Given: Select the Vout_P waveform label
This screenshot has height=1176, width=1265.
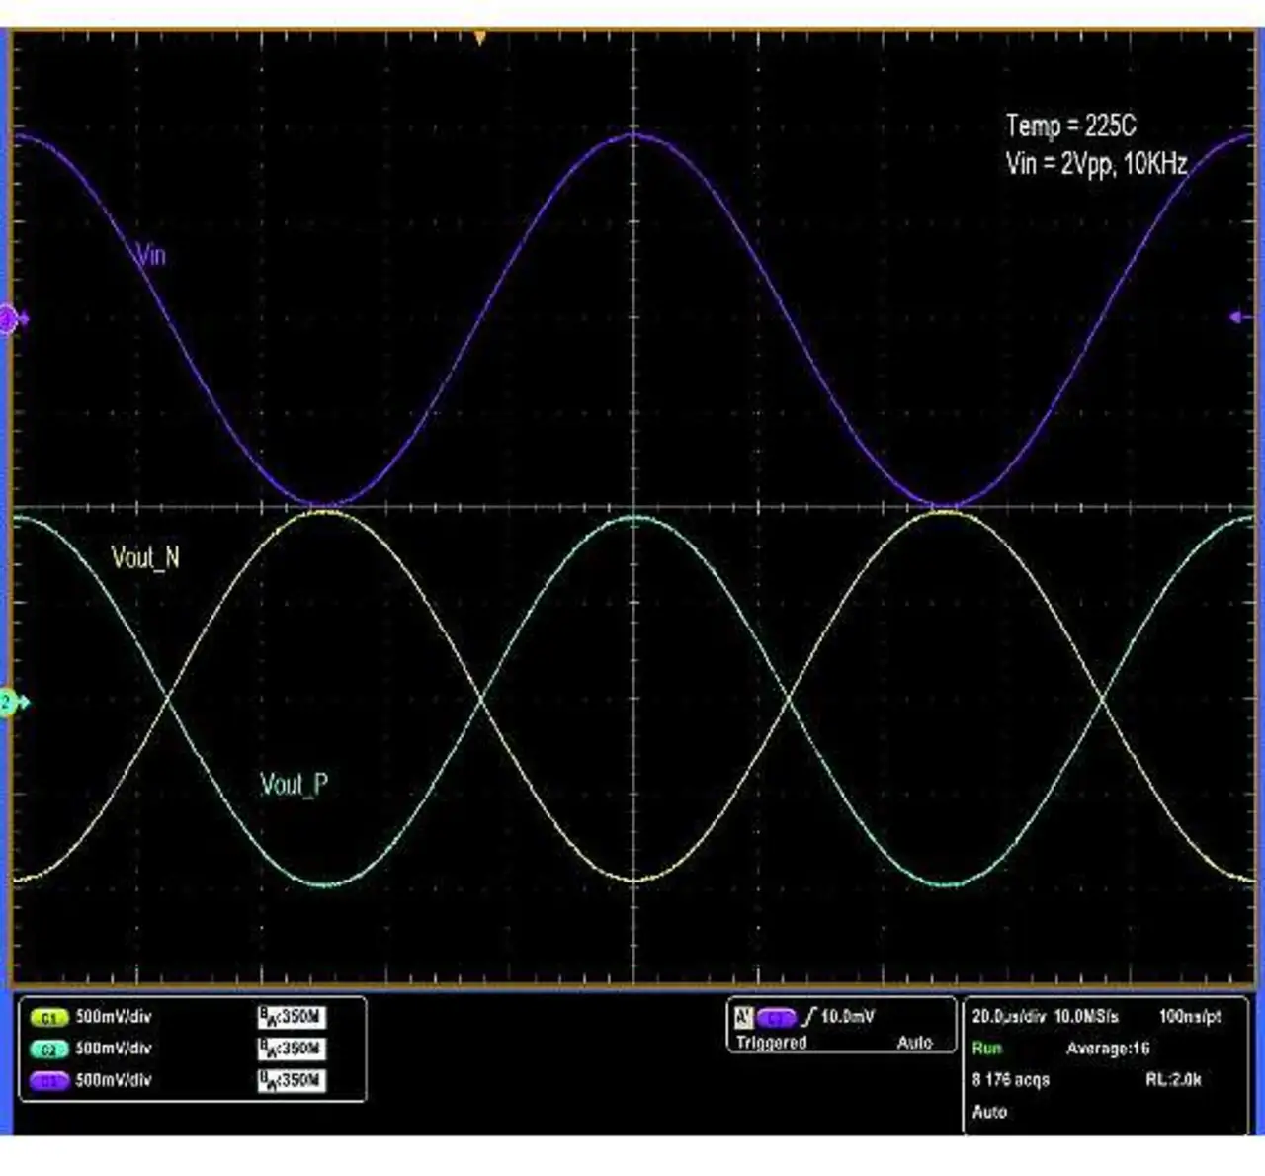Looking at the screenshot, I should coord(294,785).
